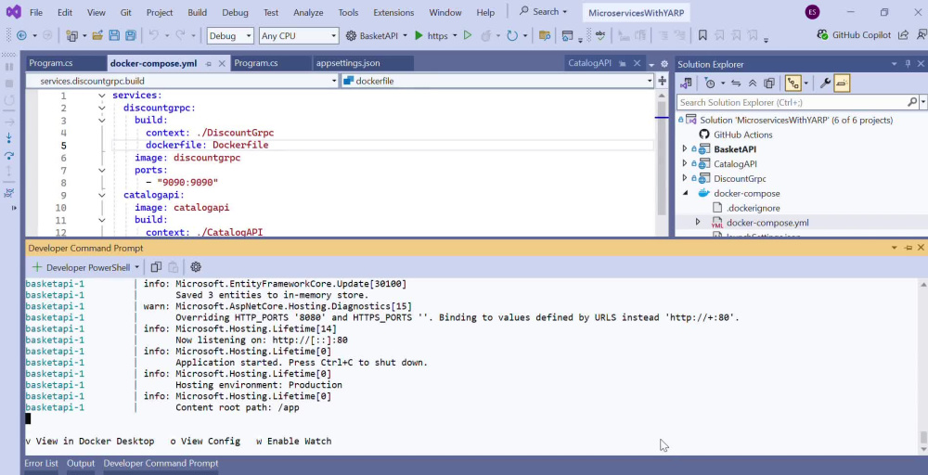
Task: Open the Build menu
Action: click(197, 12)
